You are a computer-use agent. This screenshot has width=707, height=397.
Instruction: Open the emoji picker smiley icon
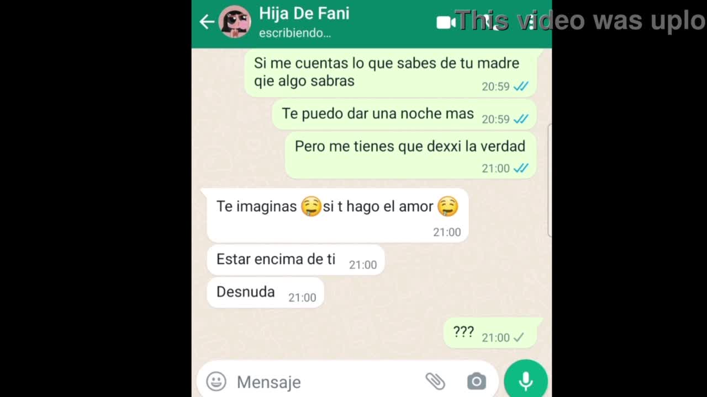point(216,381)
